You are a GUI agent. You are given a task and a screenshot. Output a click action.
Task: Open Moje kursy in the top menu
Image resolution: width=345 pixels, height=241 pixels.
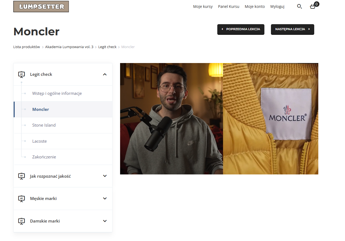[203, 7]
